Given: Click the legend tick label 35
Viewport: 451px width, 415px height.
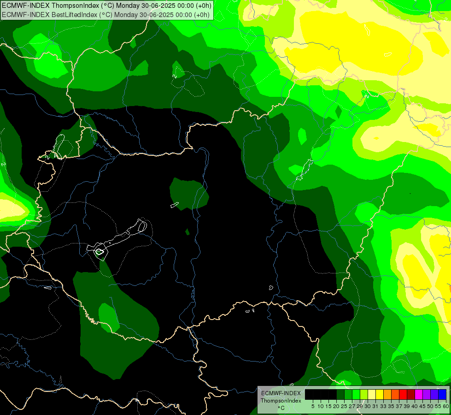Looking at the screenshot, I should pos(391,406).
